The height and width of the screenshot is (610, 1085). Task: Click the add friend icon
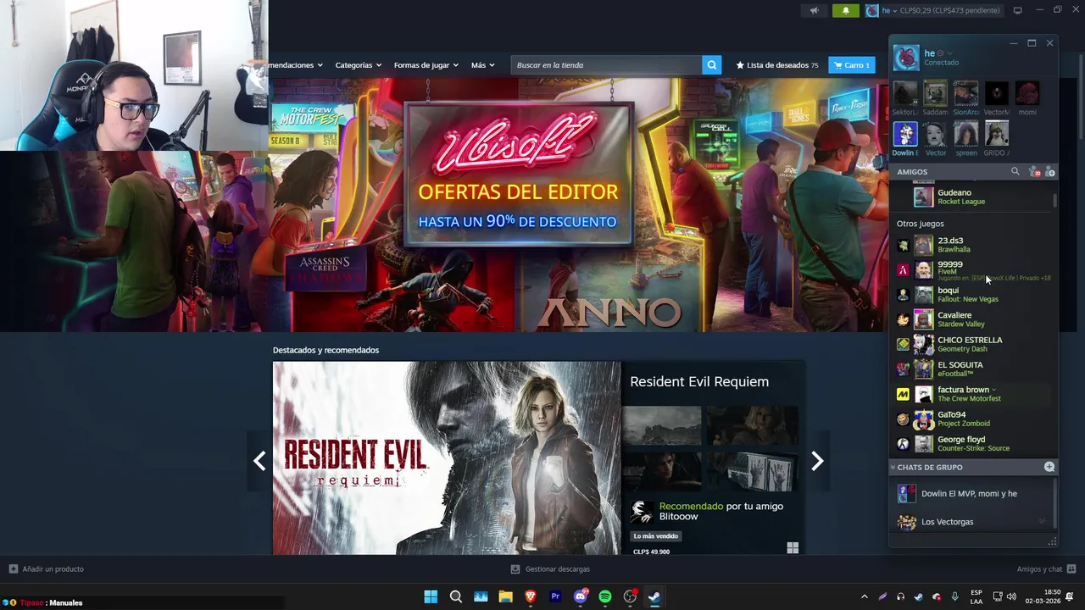click(x=1050, y=172)
